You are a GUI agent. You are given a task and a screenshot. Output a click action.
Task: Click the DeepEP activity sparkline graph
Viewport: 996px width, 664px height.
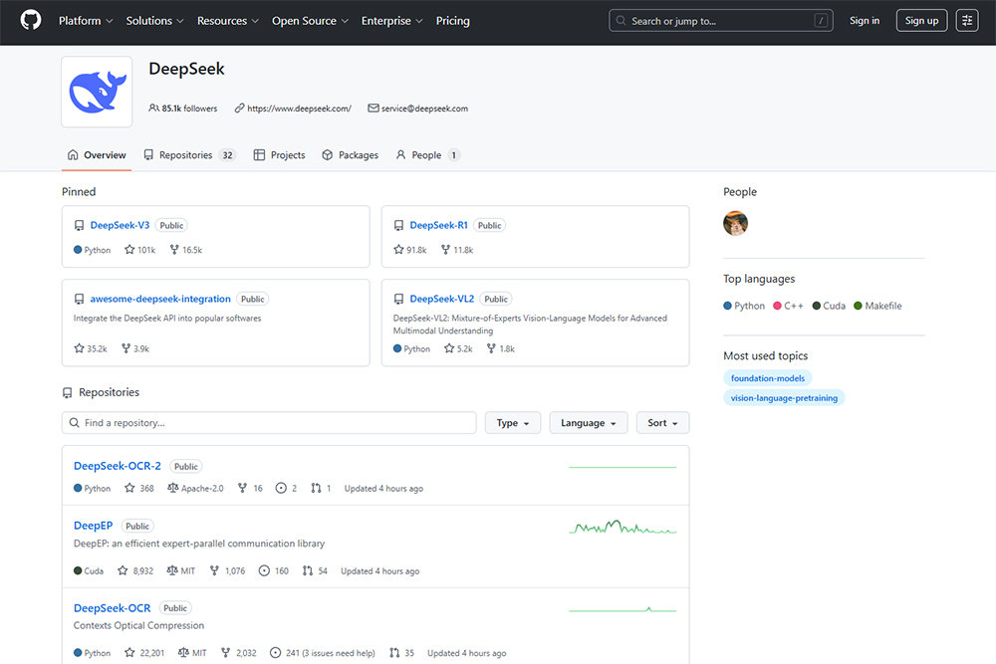pos(622,528)
